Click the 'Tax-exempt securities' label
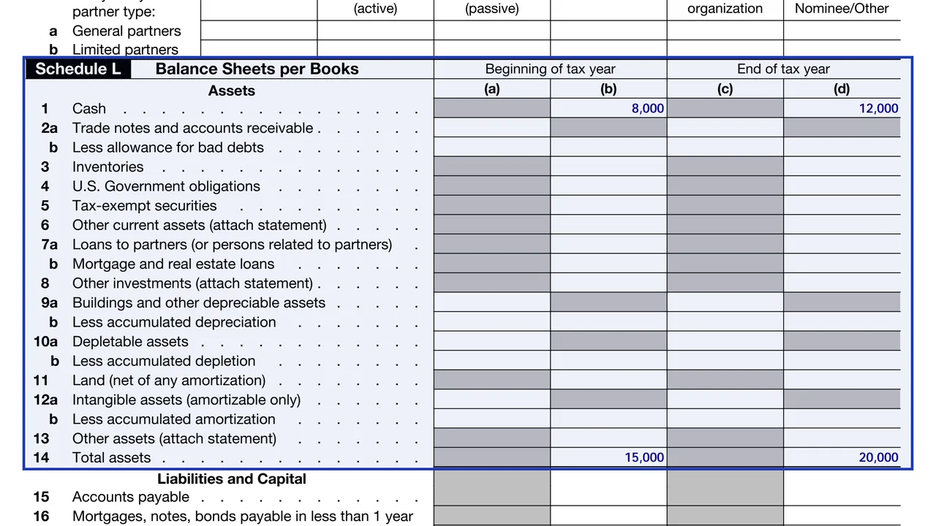Viewport: 936px width, 526px height. pos(145,205)
